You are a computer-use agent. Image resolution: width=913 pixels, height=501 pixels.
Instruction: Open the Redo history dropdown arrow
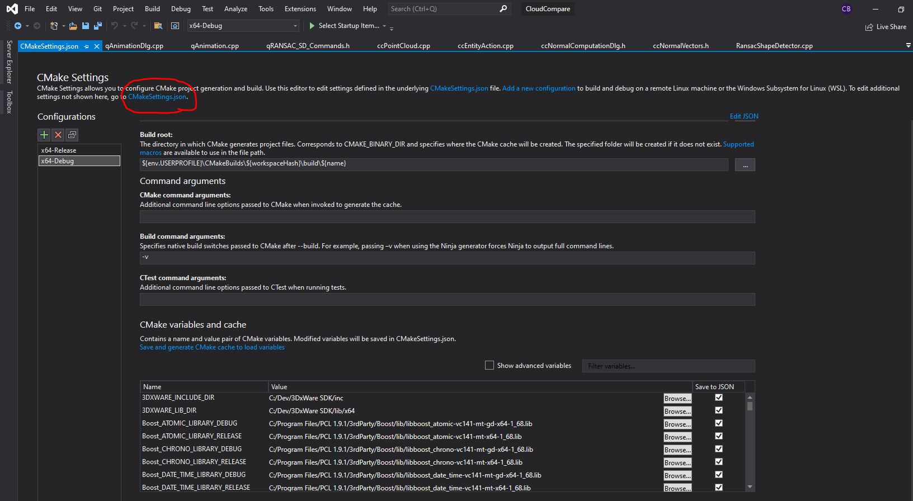coord(144,26)
